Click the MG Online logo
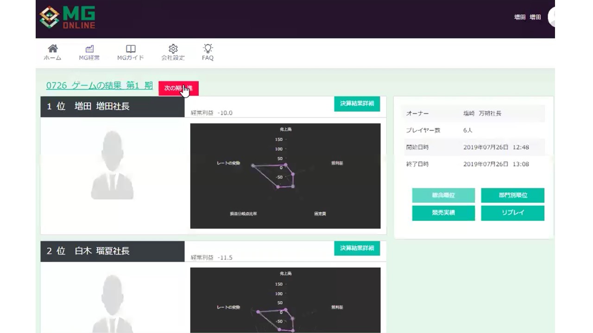593x333 pixels. tap(67, 18)
